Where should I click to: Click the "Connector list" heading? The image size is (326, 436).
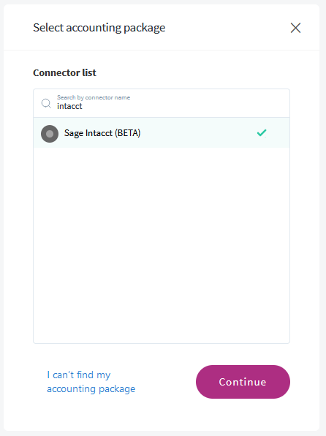coord(64,72)
